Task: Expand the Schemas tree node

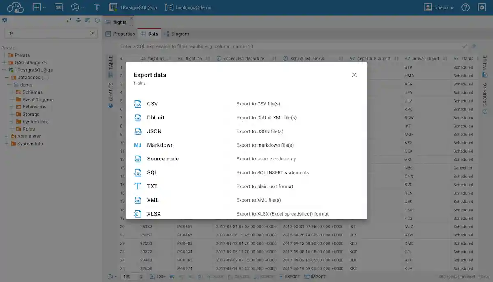Action: coord(12,92)
